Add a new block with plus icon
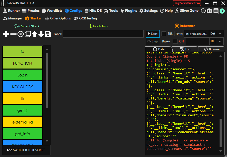Viewport: 227px width, 157px height. click(x=6, y=34)
